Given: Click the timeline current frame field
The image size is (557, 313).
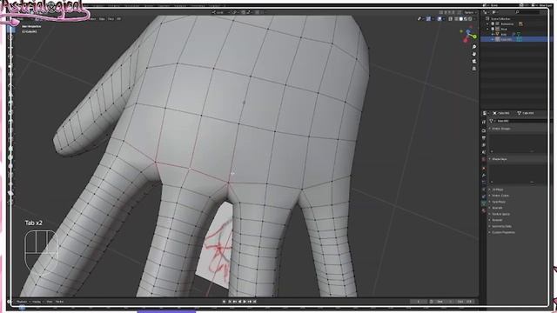Looking at the screenshot, I should pyautogui.click(x=419, y=302).
